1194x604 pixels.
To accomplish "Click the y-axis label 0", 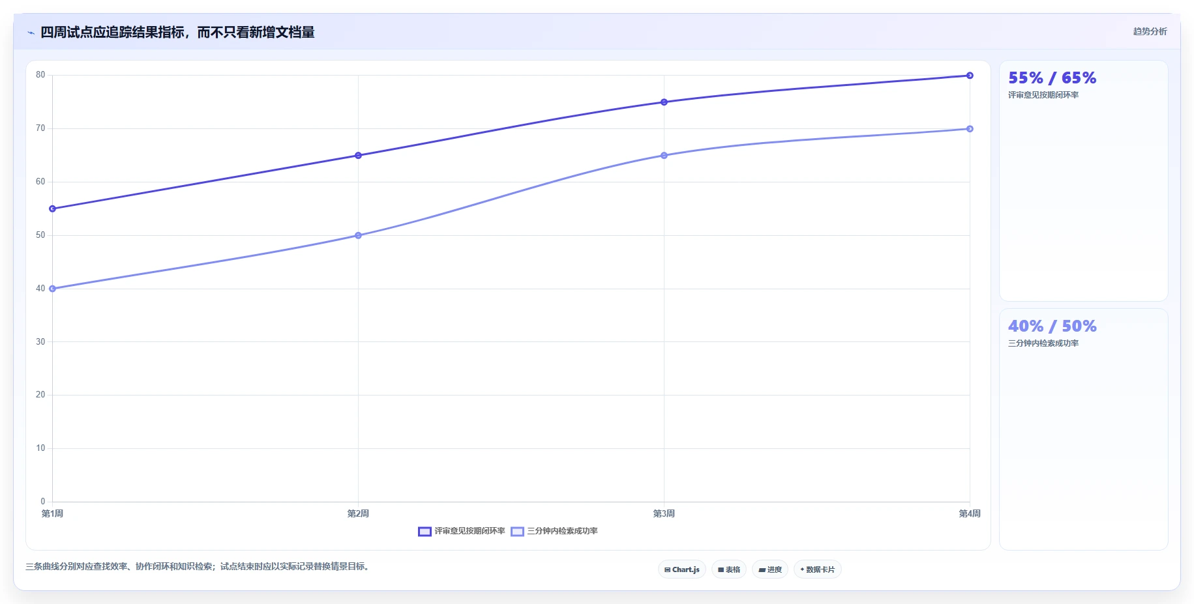I will [43, 502].
